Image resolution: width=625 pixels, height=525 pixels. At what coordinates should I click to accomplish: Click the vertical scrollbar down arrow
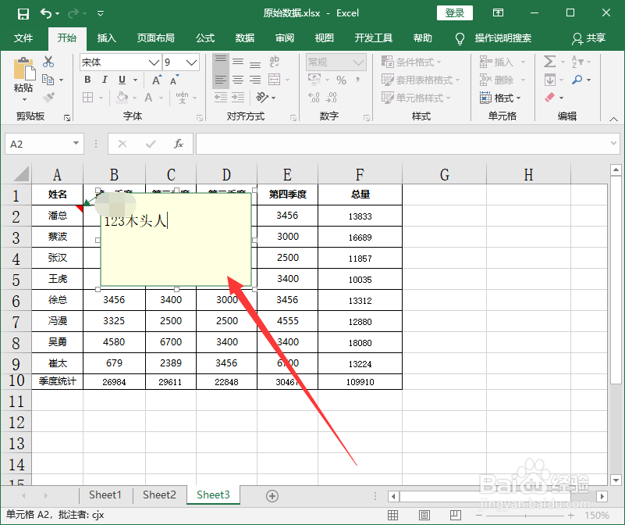tap(616, 480)
